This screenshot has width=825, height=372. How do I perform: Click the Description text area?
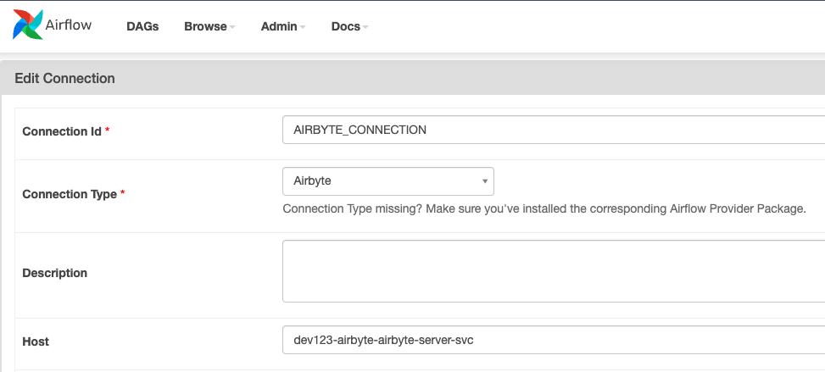(x=554, y=271)
